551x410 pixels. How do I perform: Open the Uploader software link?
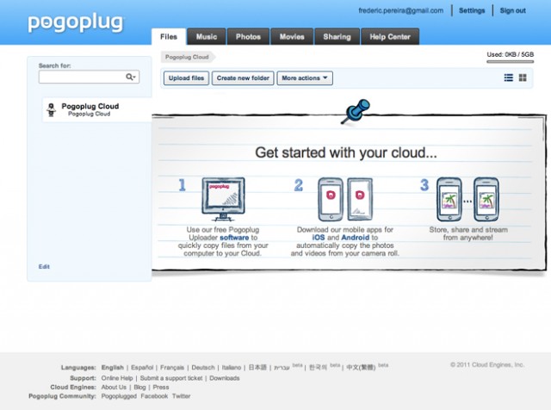point(234,238)
